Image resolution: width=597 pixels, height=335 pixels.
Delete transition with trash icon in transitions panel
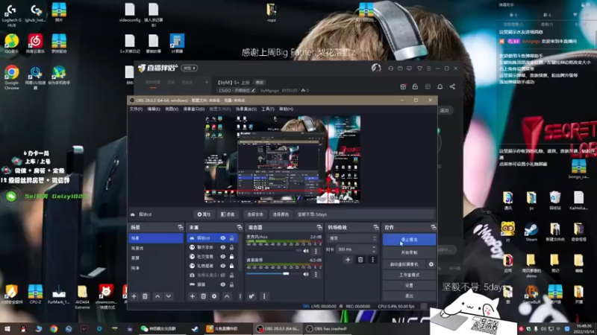(360, 260)
